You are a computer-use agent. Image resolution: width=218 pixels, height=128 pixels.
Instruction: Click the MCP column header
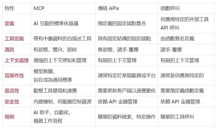click(39, 8)
